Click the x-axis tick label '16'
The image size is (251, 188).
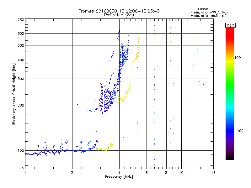(x=213, y=173)
